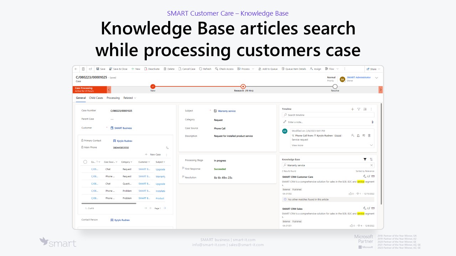The width and height of the screenshot is (456, 256).
Task: Advance the process bar with the next arrow
Action: point(380,90)
